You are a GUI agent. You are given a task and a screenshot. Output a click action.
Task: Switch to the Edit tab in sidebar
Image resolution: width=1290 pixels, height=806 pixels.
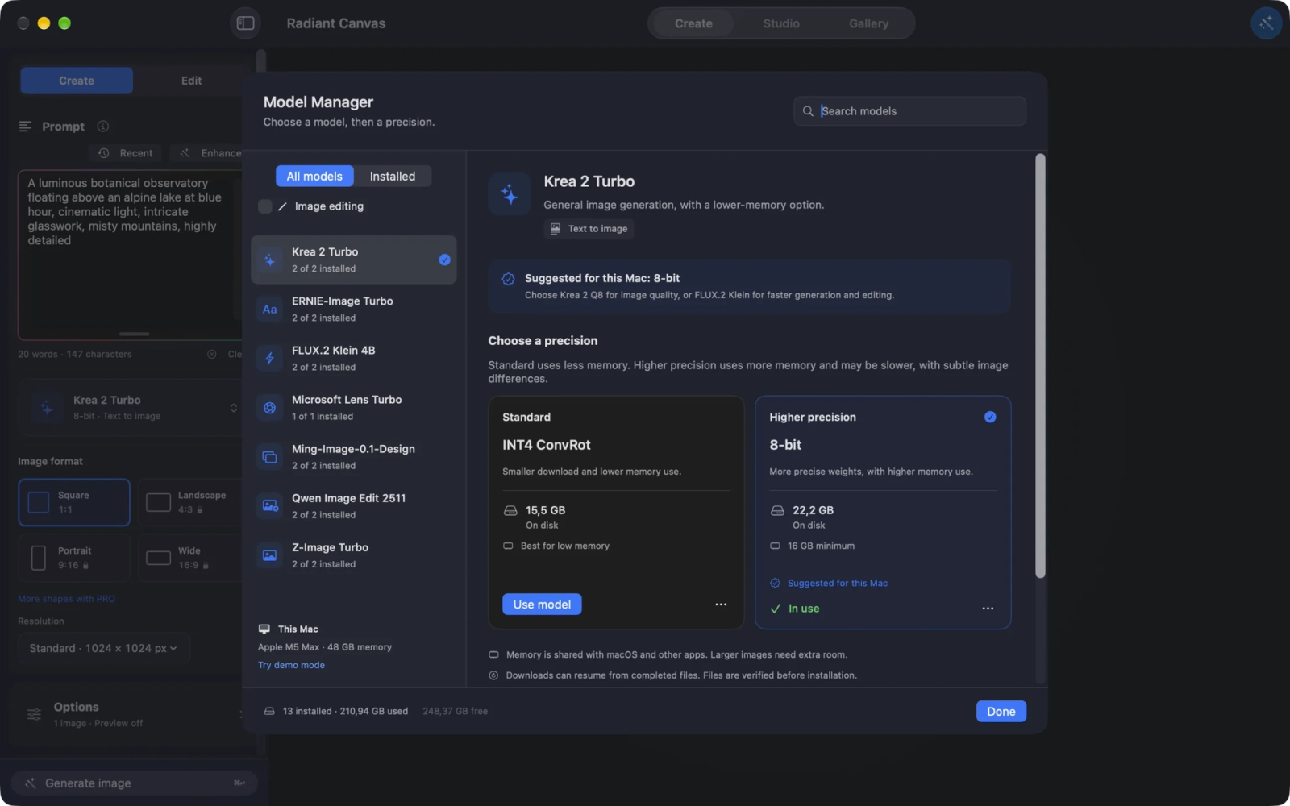(x=191, y=81)
